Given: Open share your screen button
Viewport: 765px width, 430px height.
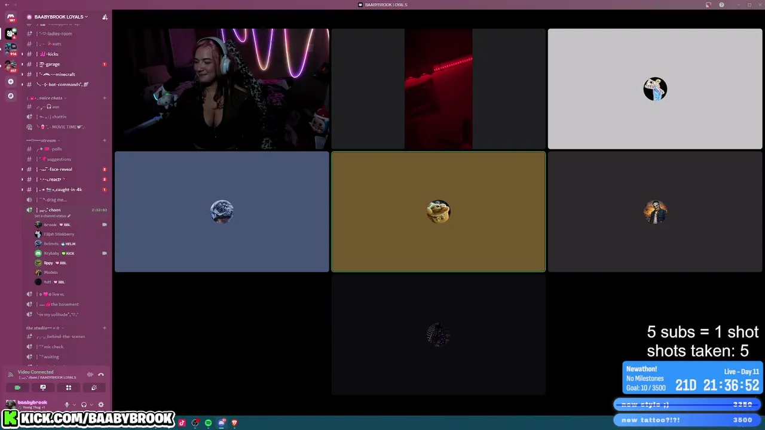Looking at the screenshot, I should point(43,388).
